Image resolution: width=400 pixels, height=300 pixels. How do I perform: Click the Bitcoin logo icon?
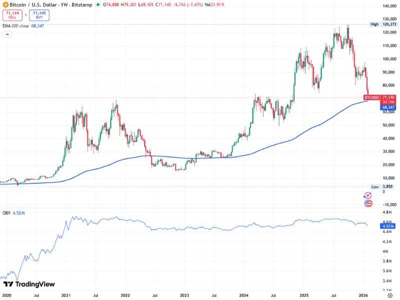coord(5,4)
